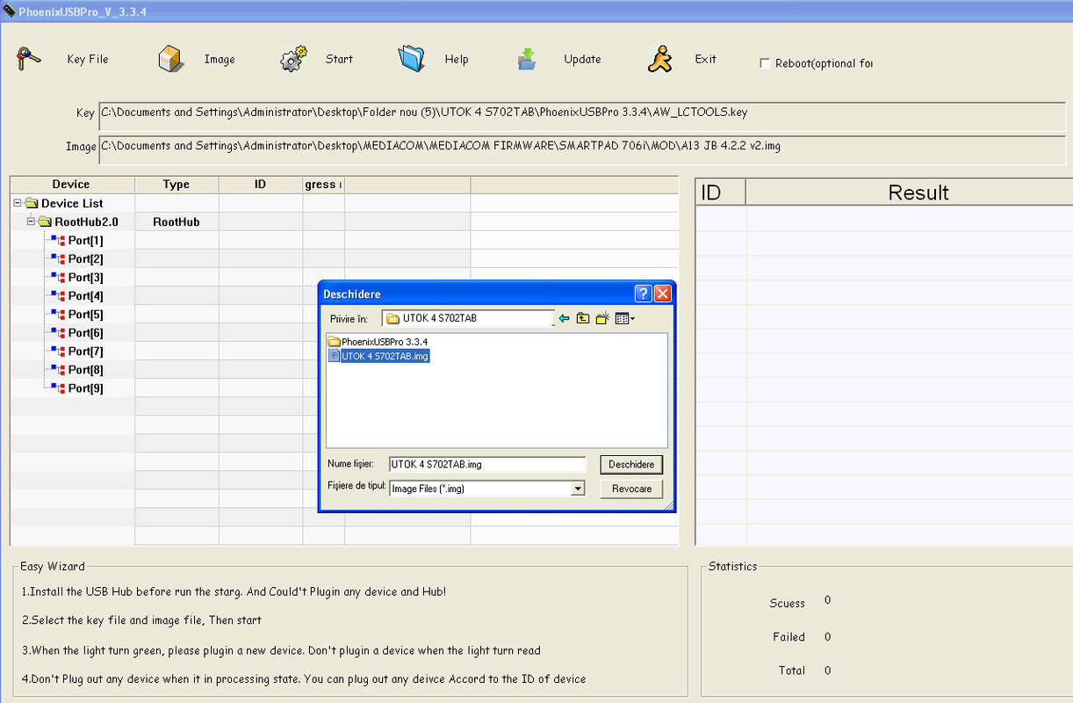
Task: Open the Help folder icon
Action: pos(412,59)
